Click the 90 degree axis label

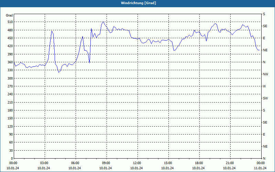coord(11,135)
